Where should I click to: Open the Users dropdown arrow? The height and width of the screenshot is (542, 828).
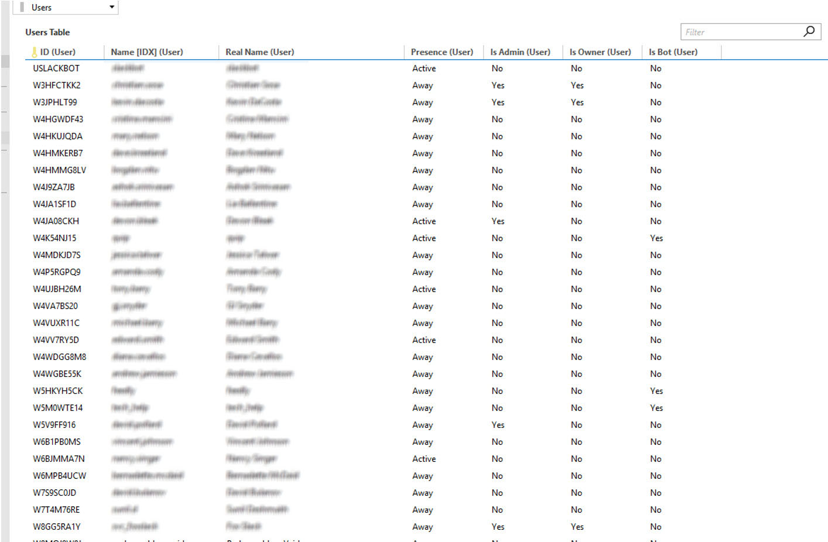(x=112, y=7)
